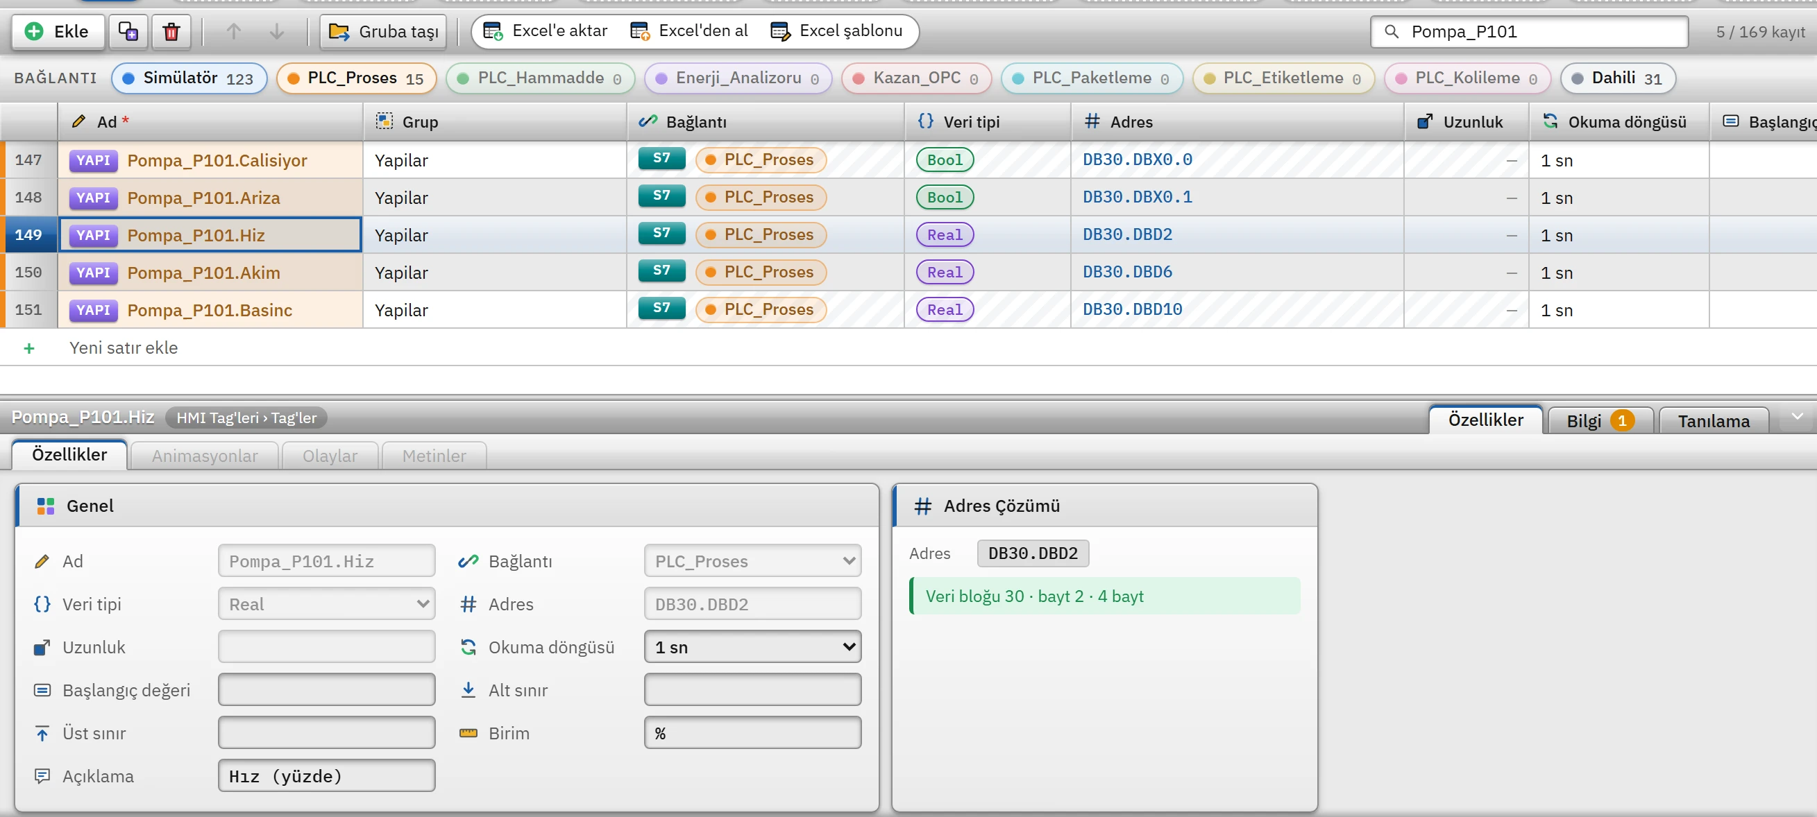Click the Gruba taşı button
Viewport: 1817px width, 817px height.
[x=383, y=32]
